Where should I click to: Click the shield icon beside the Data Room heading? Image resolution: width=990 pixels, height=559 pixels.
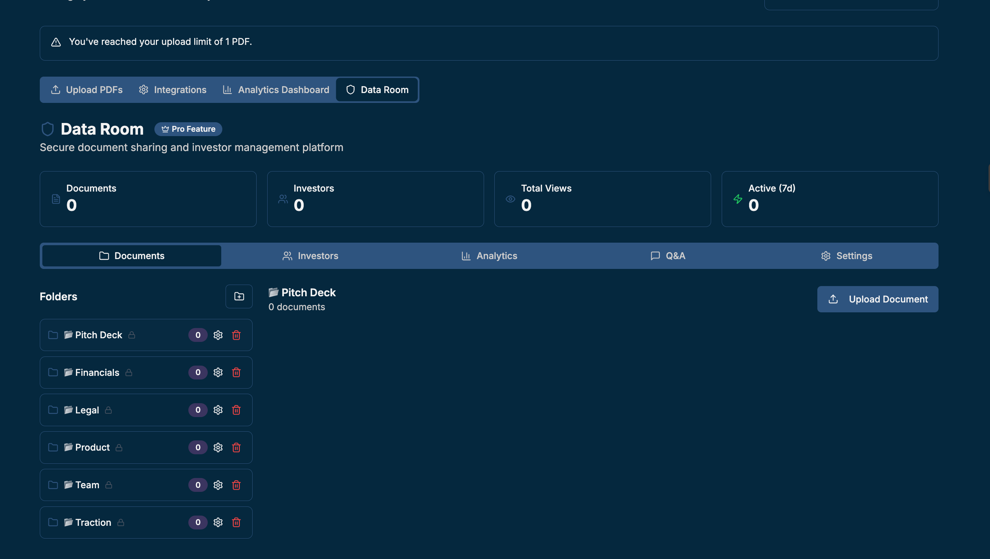click(x=47, y=129)
